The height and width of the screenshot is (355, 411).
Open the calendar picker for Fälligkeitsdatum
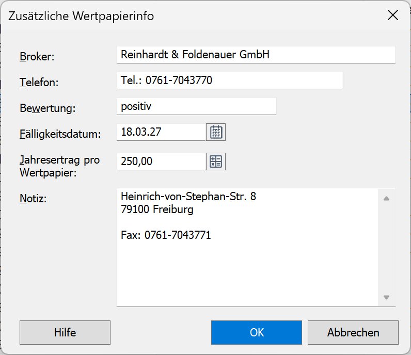point(216,132)
